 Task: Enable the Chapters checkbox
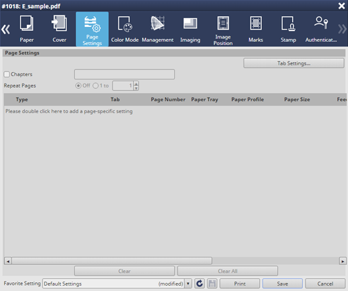pyautogui.click(x=7, y=74)
